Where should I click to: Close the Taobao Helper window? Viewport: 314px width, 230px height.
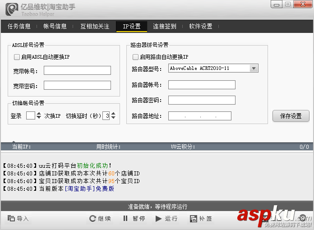(x=303, y=4)
